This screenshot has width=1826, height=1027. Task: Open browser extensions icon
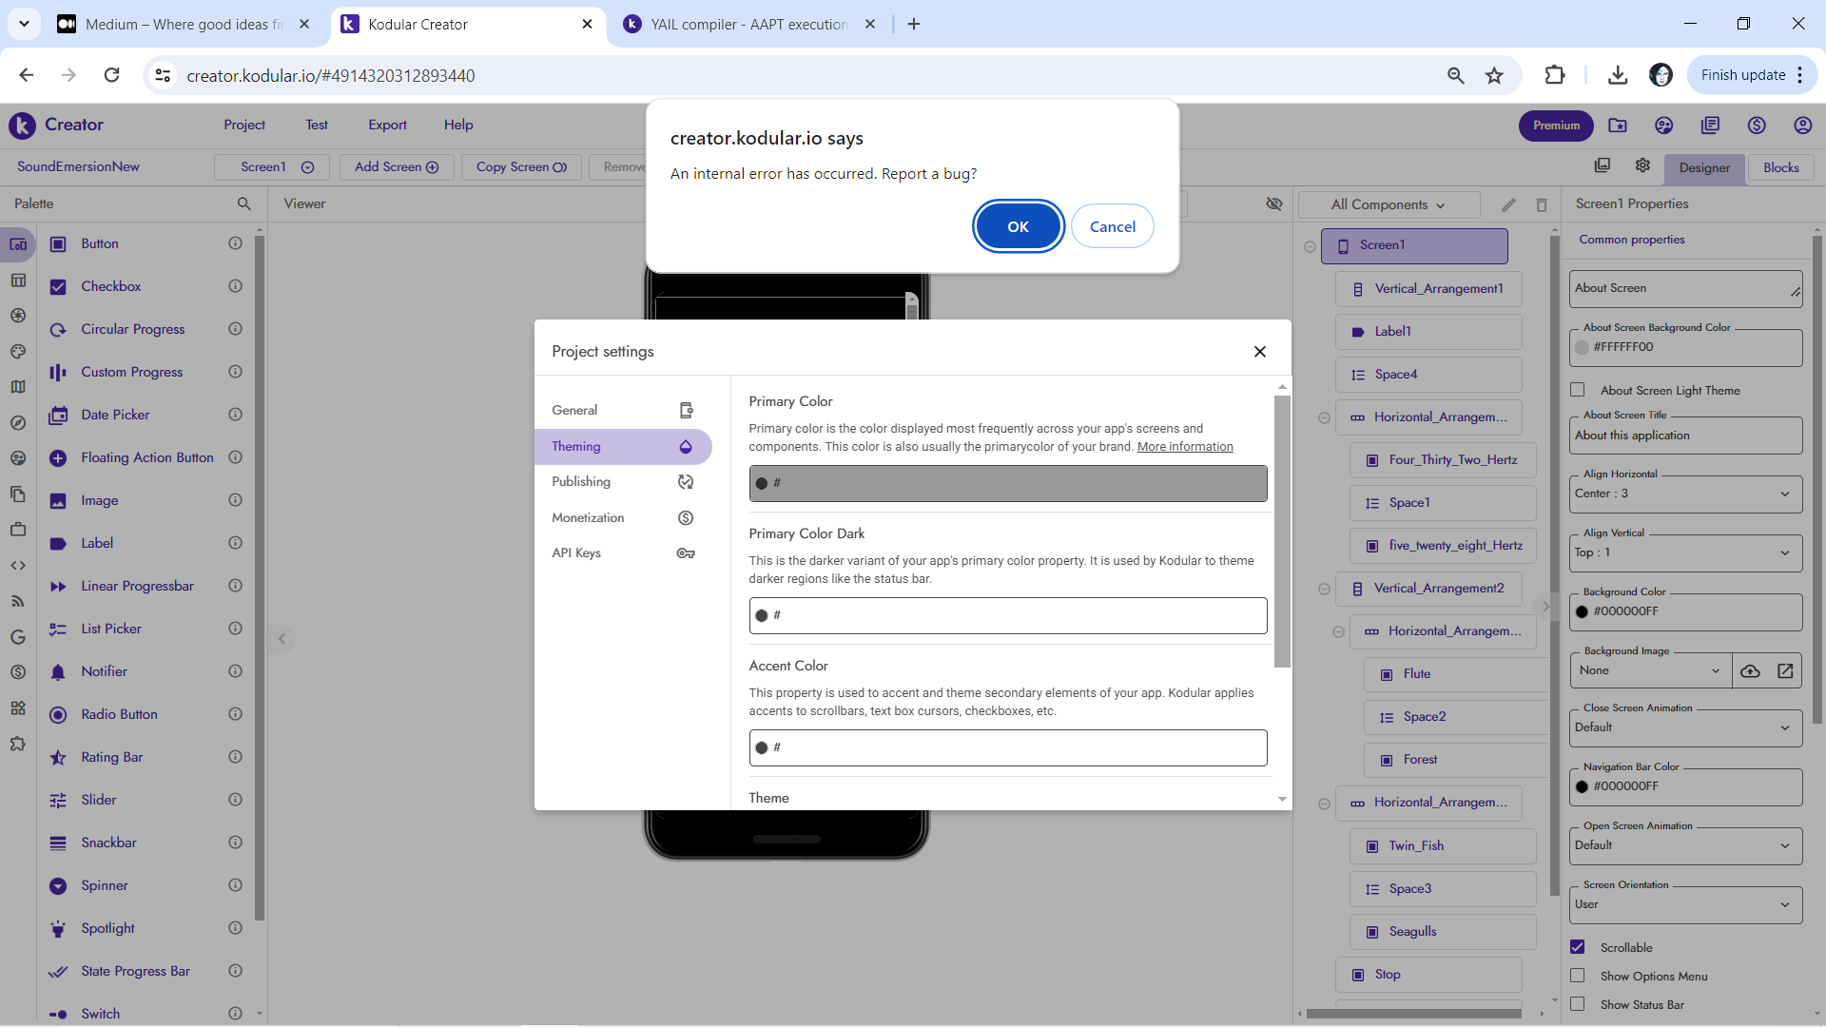(1554, 75)
